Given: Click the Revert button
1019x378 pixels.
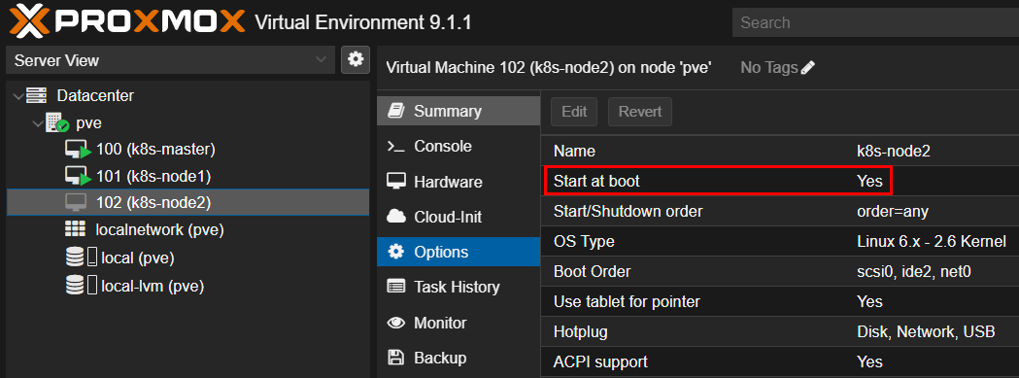Looking at the screenshot, I should point(640,111).
